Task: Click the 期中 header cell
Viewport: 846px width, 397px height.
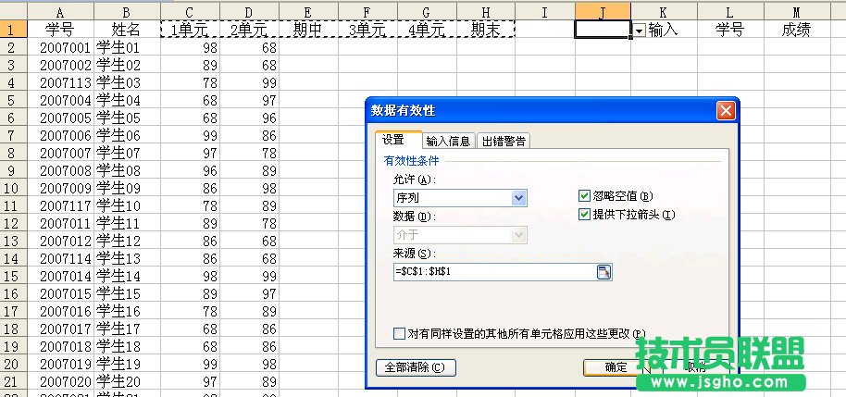Action: coord(308,30)
